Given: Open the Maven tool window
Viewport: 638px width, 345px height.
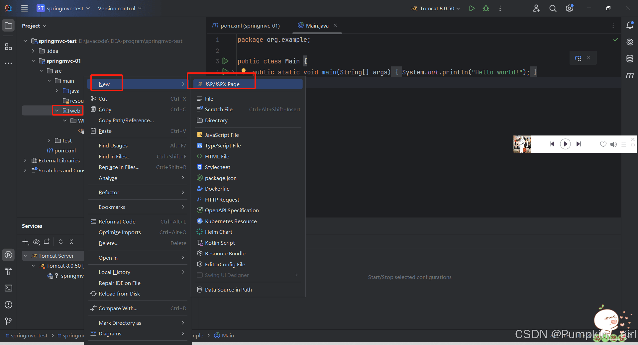Looking at the screenshot, I should pyautogui.click(x=630, y=75).
